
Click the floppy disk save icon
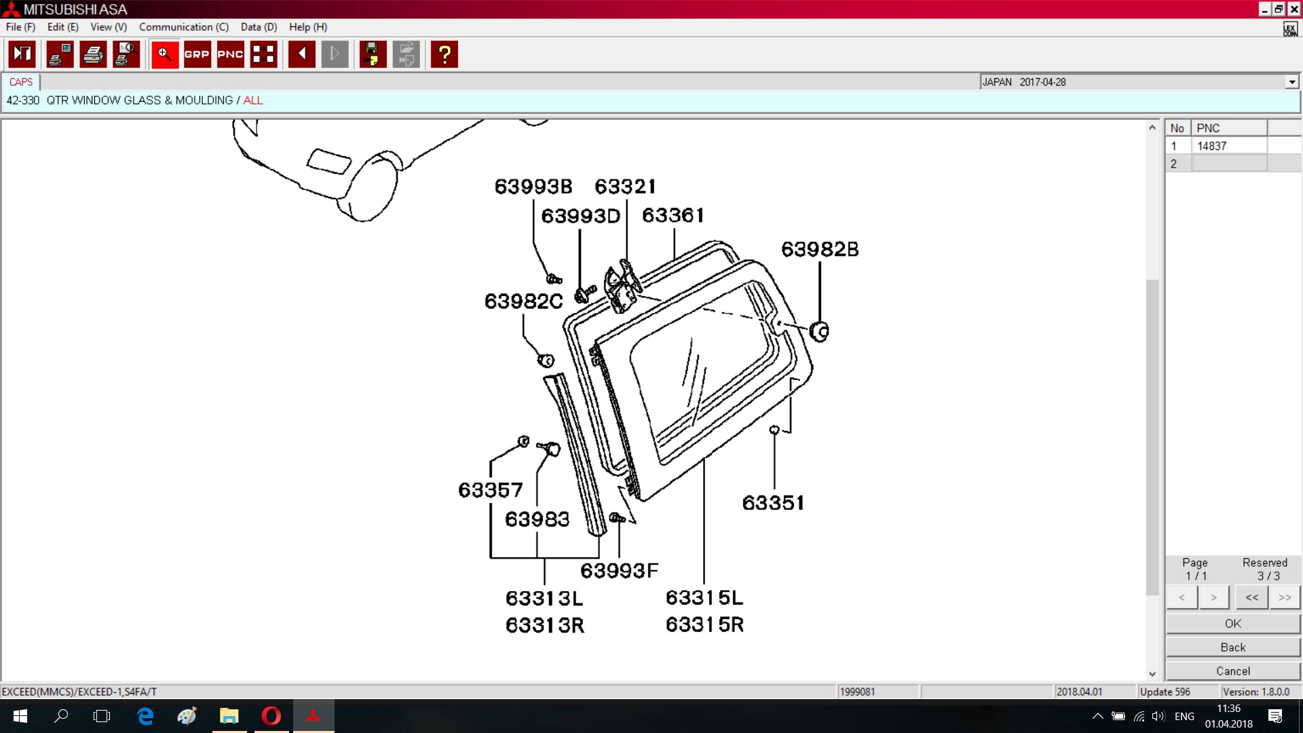[372, 54]
